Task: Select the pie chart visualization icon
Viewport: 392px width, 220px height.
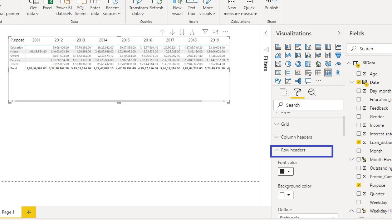Action: click(288, 64)
